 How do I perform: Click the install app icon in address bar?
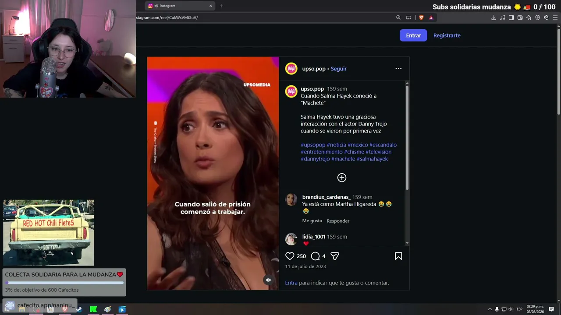point(408,17)
